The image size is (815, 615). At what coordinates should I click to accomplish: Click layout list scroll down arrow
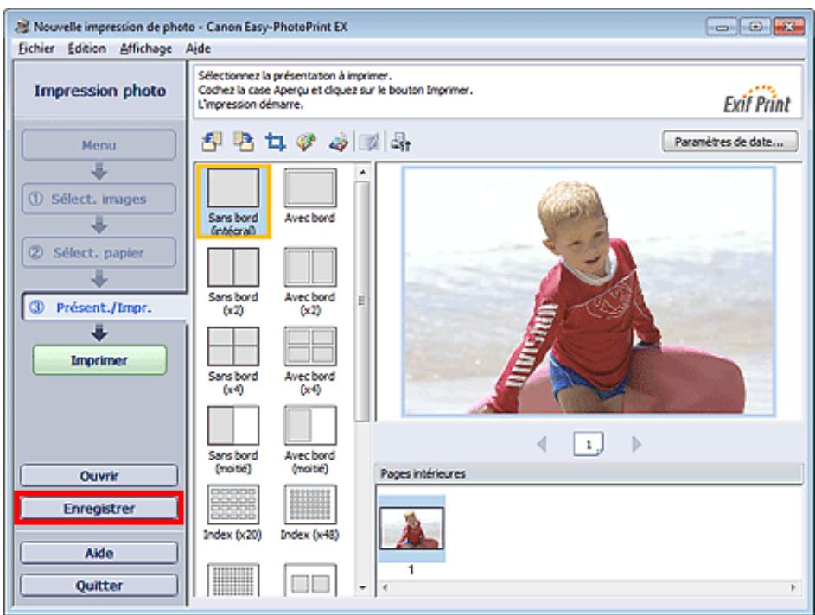(x=362, y=588)
